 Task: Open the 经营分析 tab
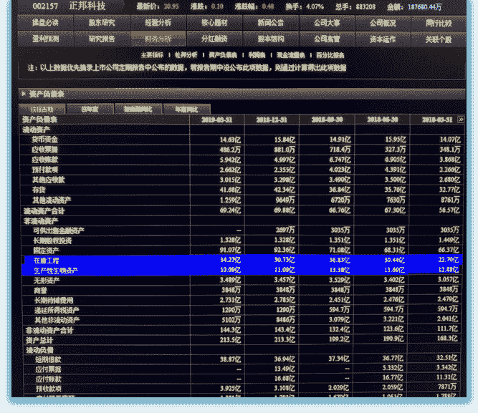point(157,23)
